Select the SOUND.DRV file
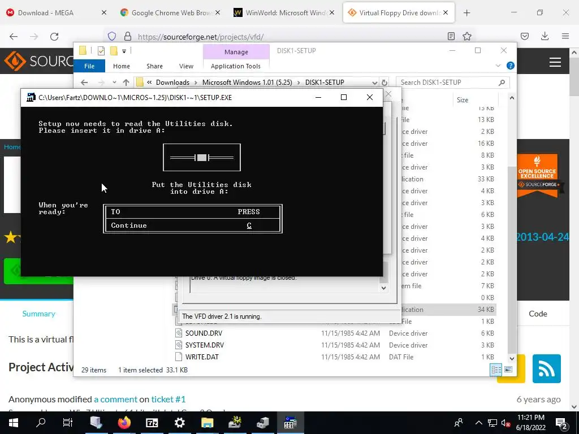Image resolution: width=579 pixels, height=434 pixels. point(204,333)
